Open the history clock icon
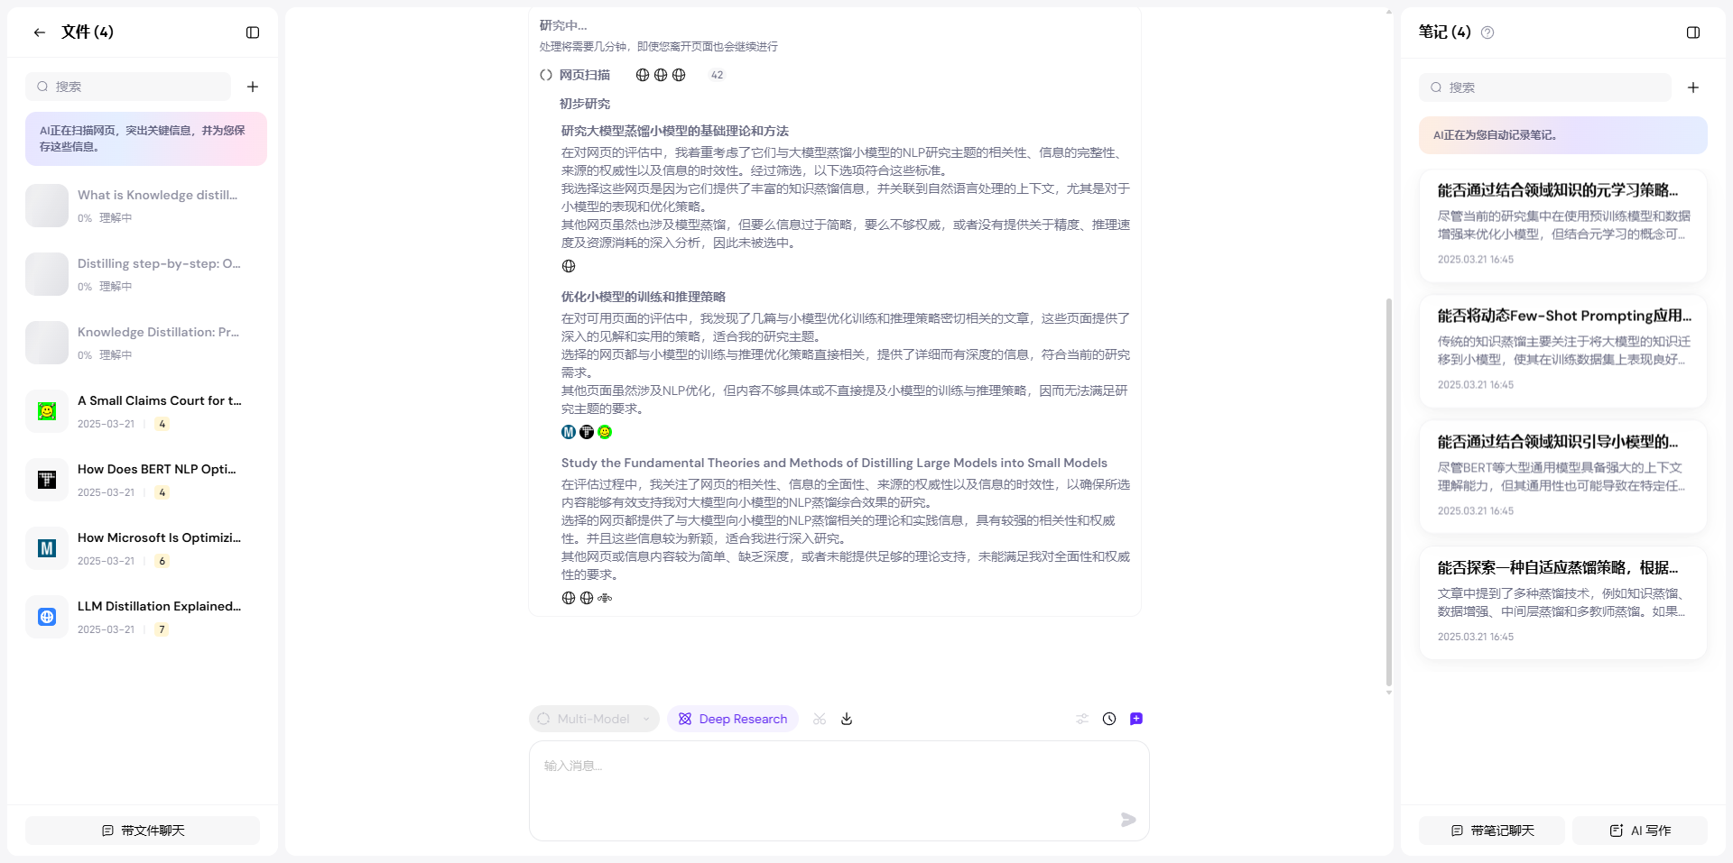Image resolution: width=1733 pixels, height=863 pixels. (1109, 719)
